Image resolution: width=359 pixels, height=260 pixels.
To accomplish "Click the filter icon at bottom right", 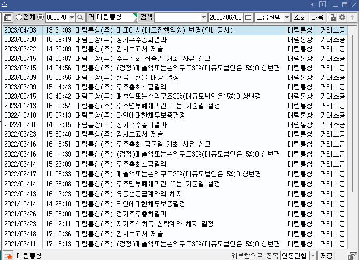I will [x=352, y=255].
